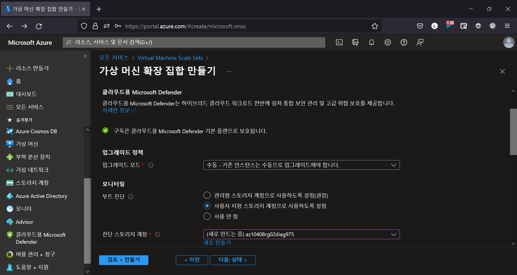The image size is (517, 275).
Task: Open help question mark icon
Action: [404, 42]
